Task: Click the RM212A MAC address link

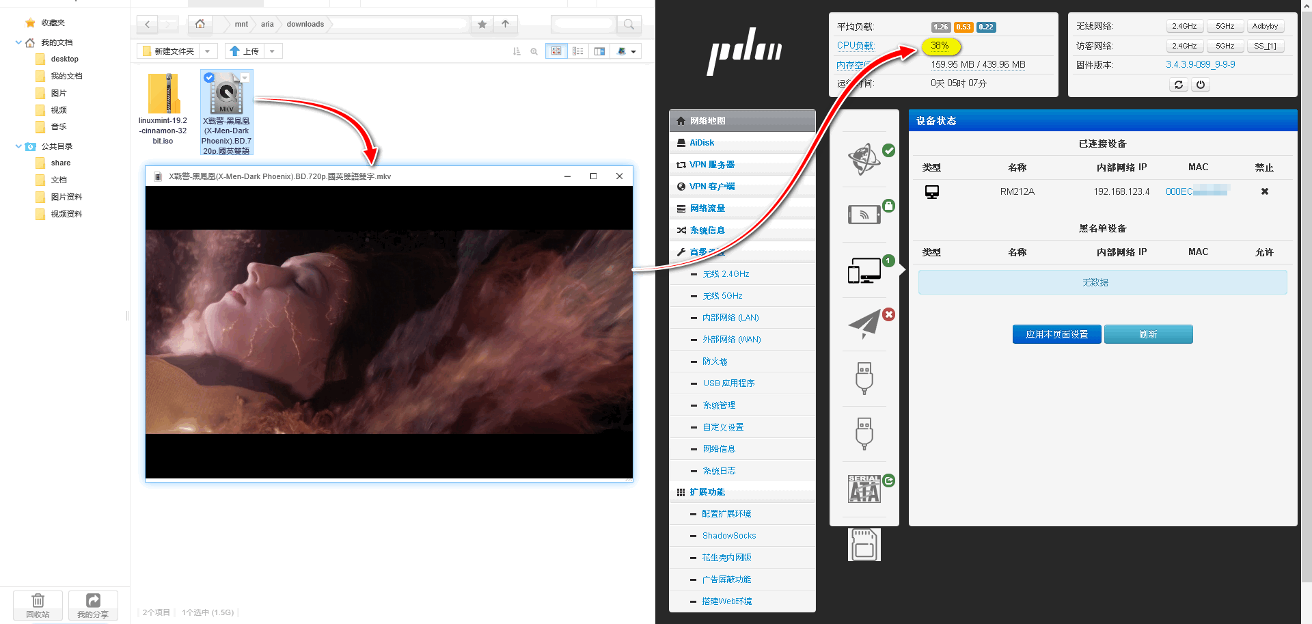Action: [x=1197, y=191]
